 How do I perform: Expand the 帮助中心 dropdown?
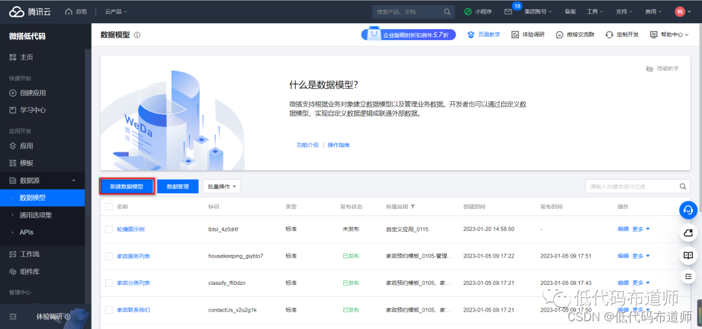[x=669, y=34]
